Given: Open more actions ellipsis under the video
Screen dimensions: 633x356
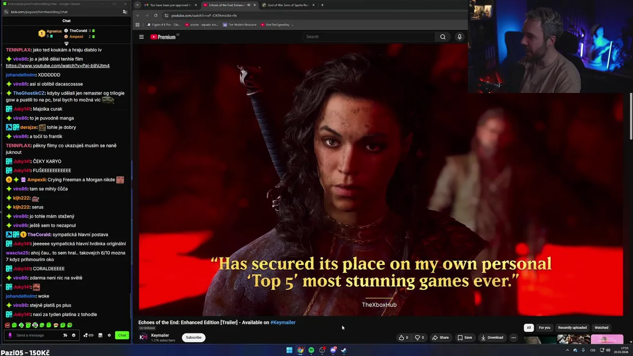Looking at the screenshot, I should click(x=513, y=338).
